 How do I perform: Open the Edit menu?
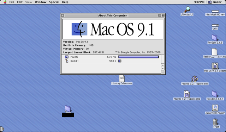click(x=20, y=2)
